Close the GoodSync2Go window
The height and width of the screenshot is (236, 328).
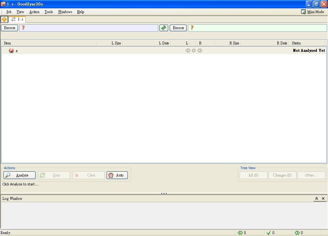point(324,4)
